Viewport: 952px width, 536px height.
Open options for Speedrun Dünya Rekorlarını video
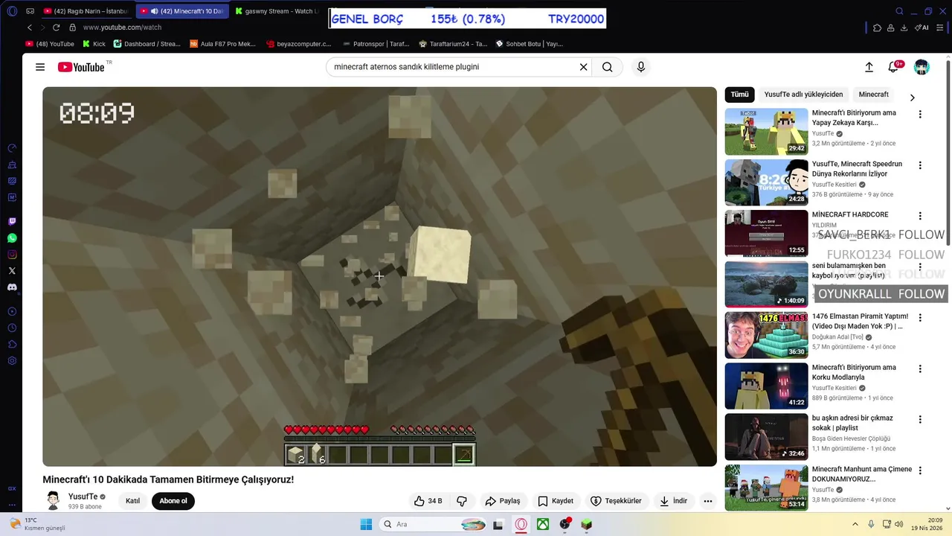coord(920,165)
